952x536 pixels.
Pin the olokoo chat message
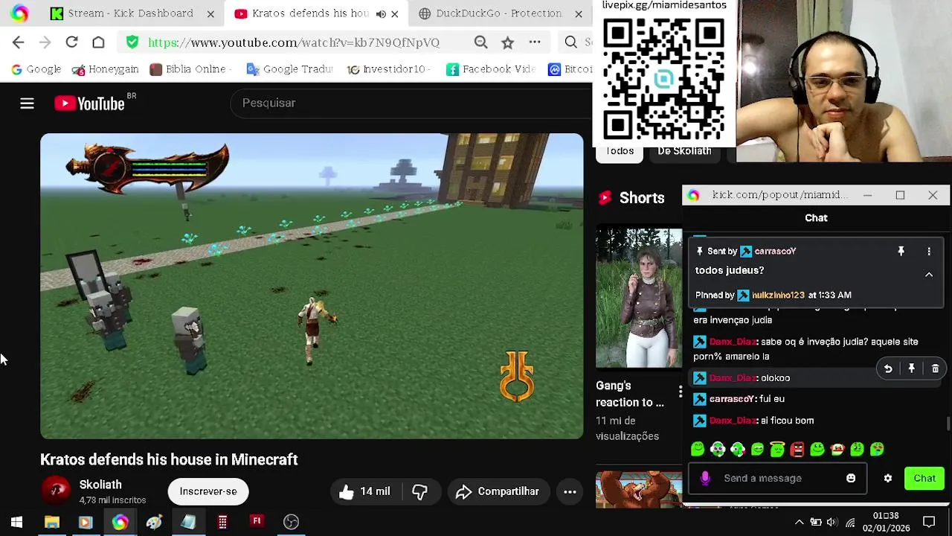click(912, 368)
